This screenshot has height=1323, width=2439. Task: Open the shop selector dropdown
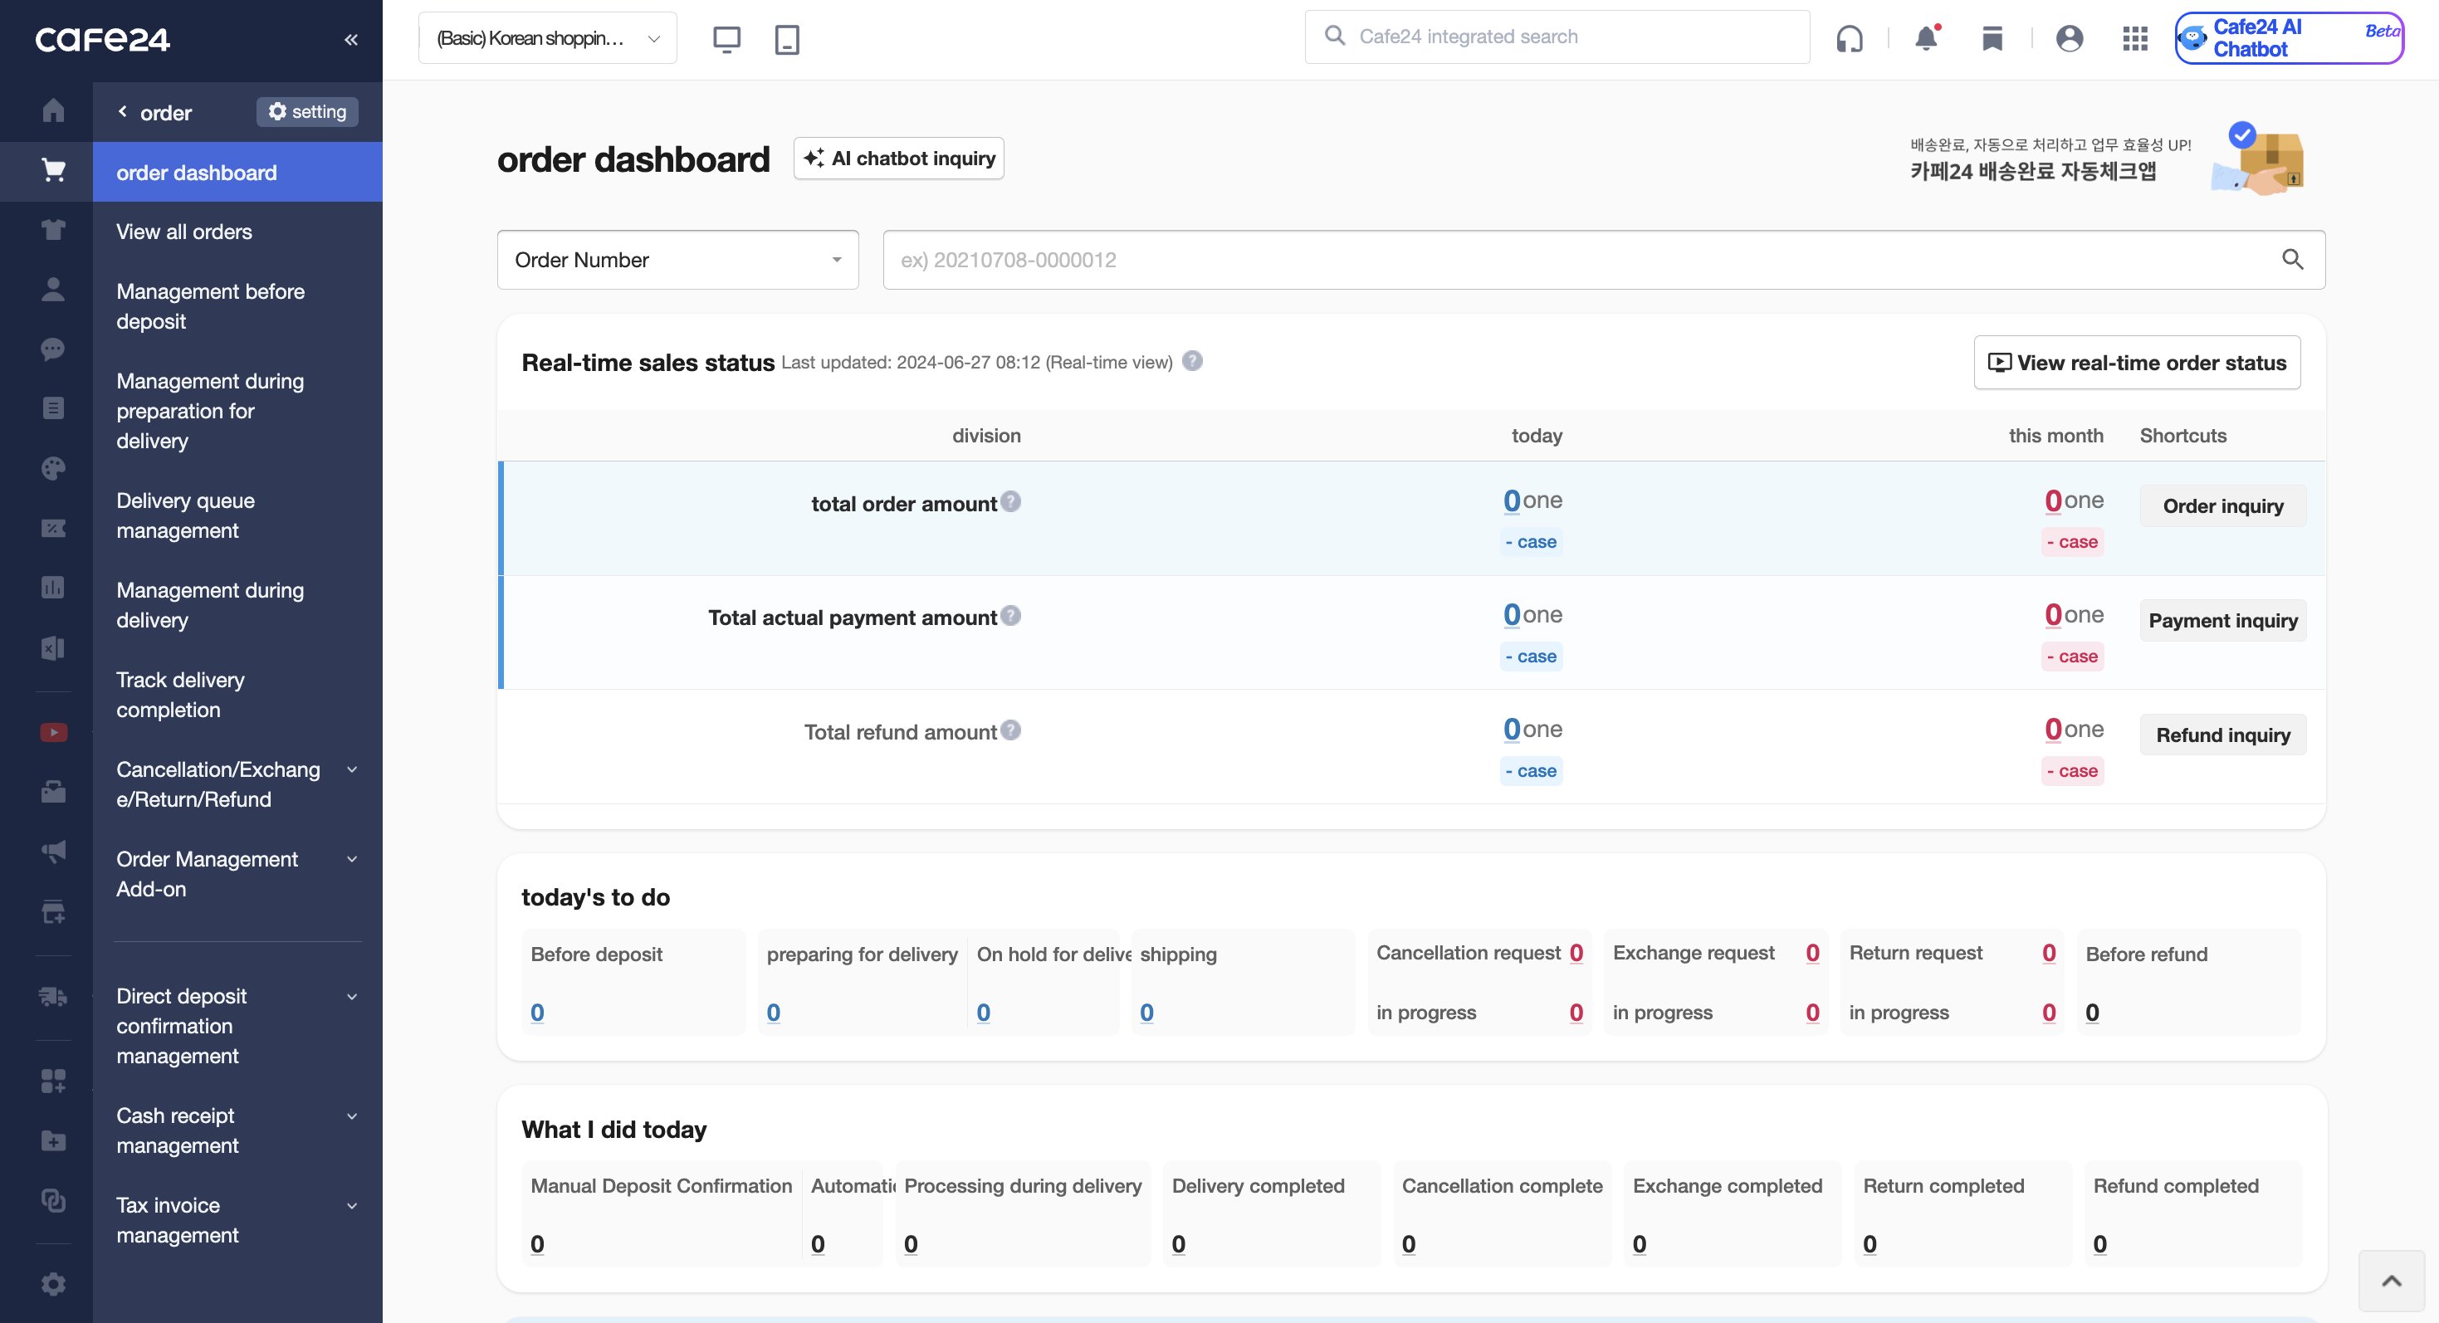pos(547,38)
